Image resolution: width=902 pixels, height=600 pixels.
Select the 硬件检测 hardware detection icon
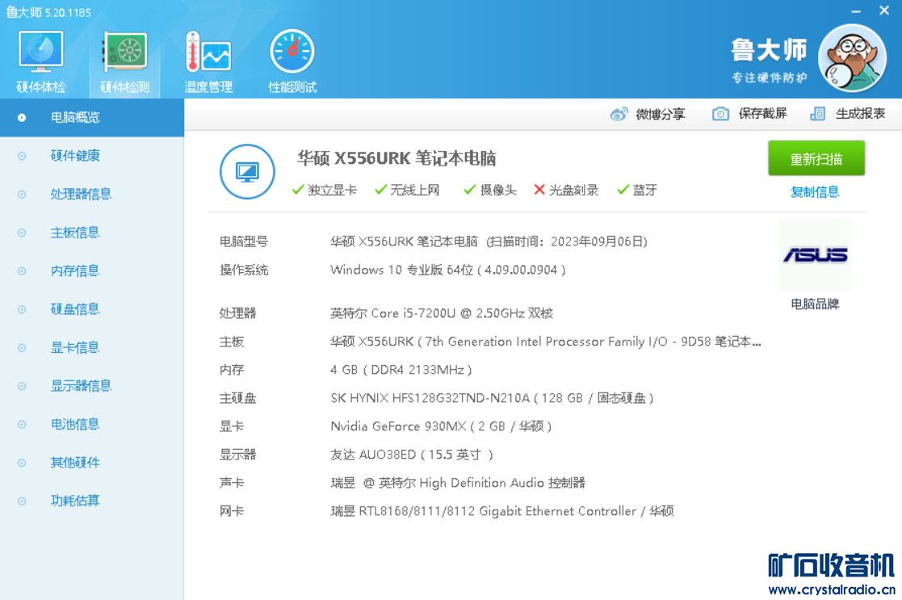click(x=124, y=52)
